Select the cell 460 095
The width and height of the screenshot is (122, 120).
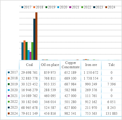point(50,96)
